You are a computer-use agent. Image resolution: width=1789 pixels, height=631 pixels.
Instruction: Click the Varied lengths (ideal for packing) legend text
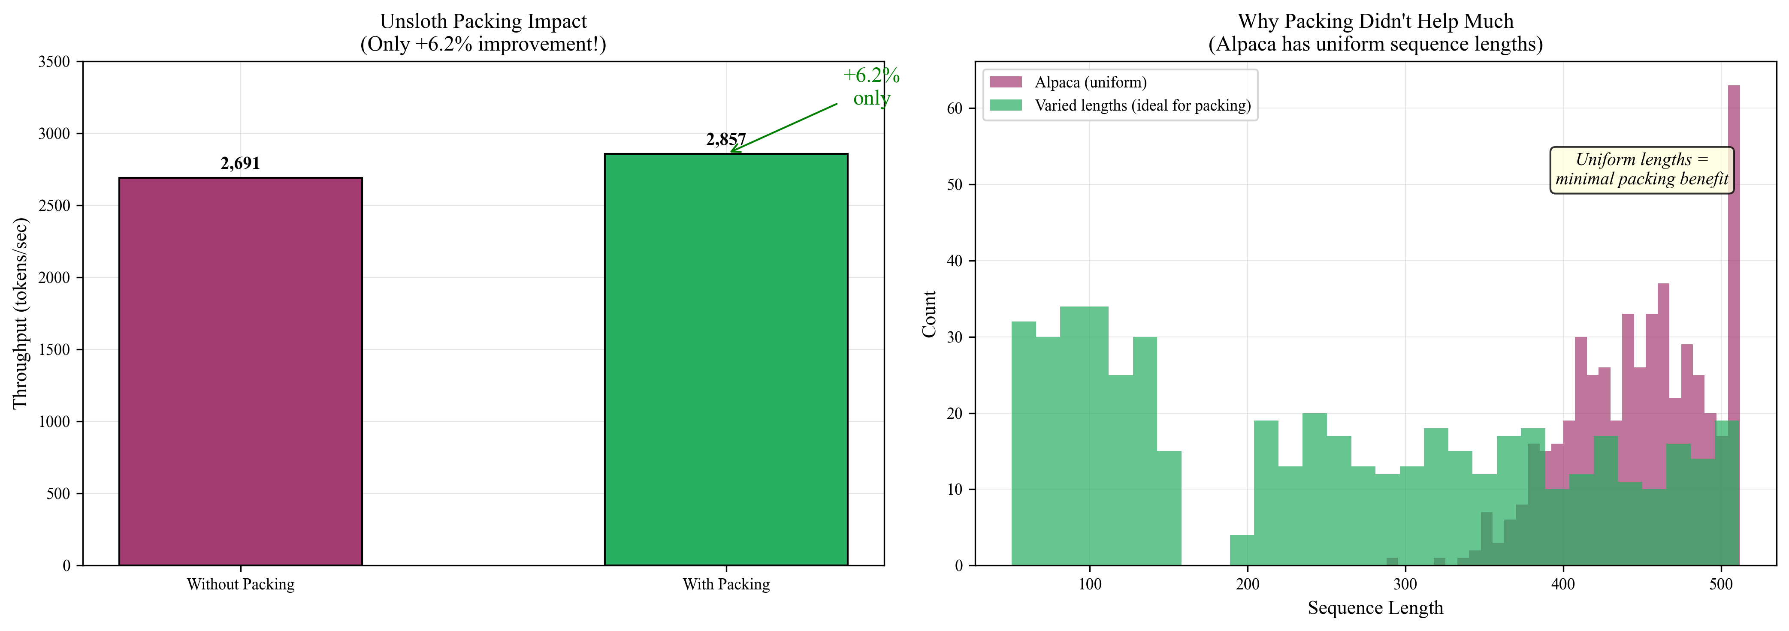1142,105
